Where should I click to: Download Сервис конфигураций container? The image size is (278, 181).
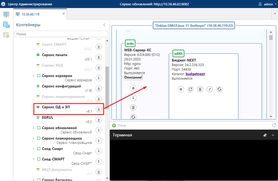coord(99,89)
